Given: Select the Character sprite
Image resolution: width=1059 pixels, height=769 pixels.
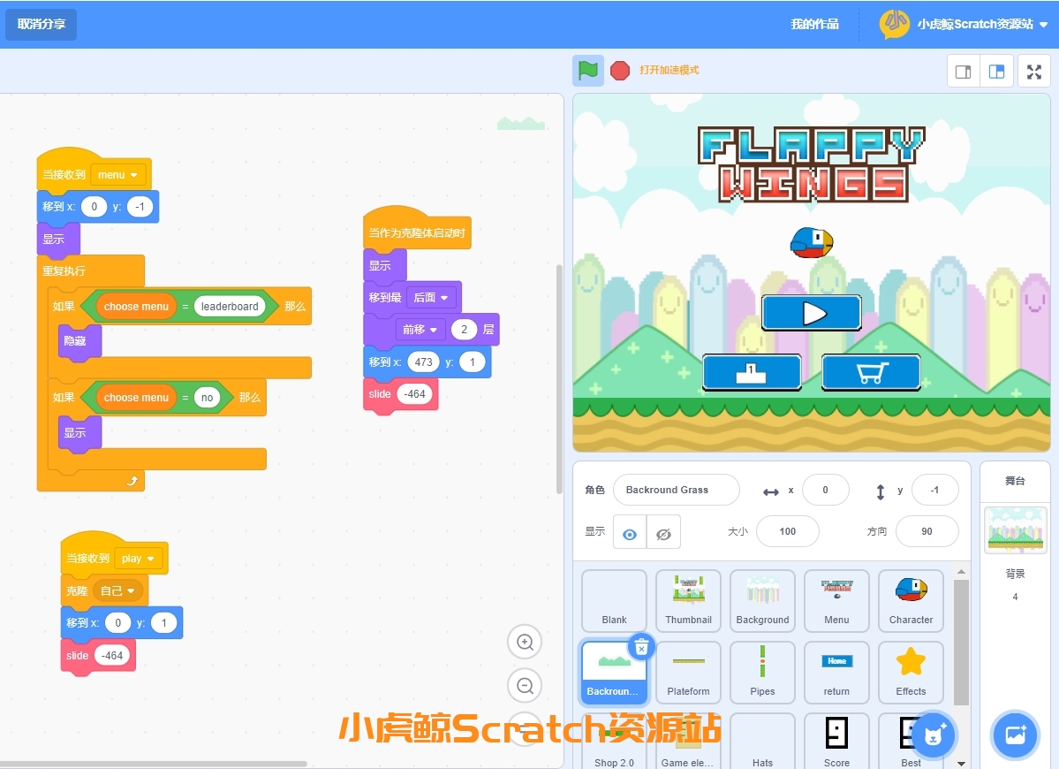Looking at the screenshot, I should pos(911,600).
